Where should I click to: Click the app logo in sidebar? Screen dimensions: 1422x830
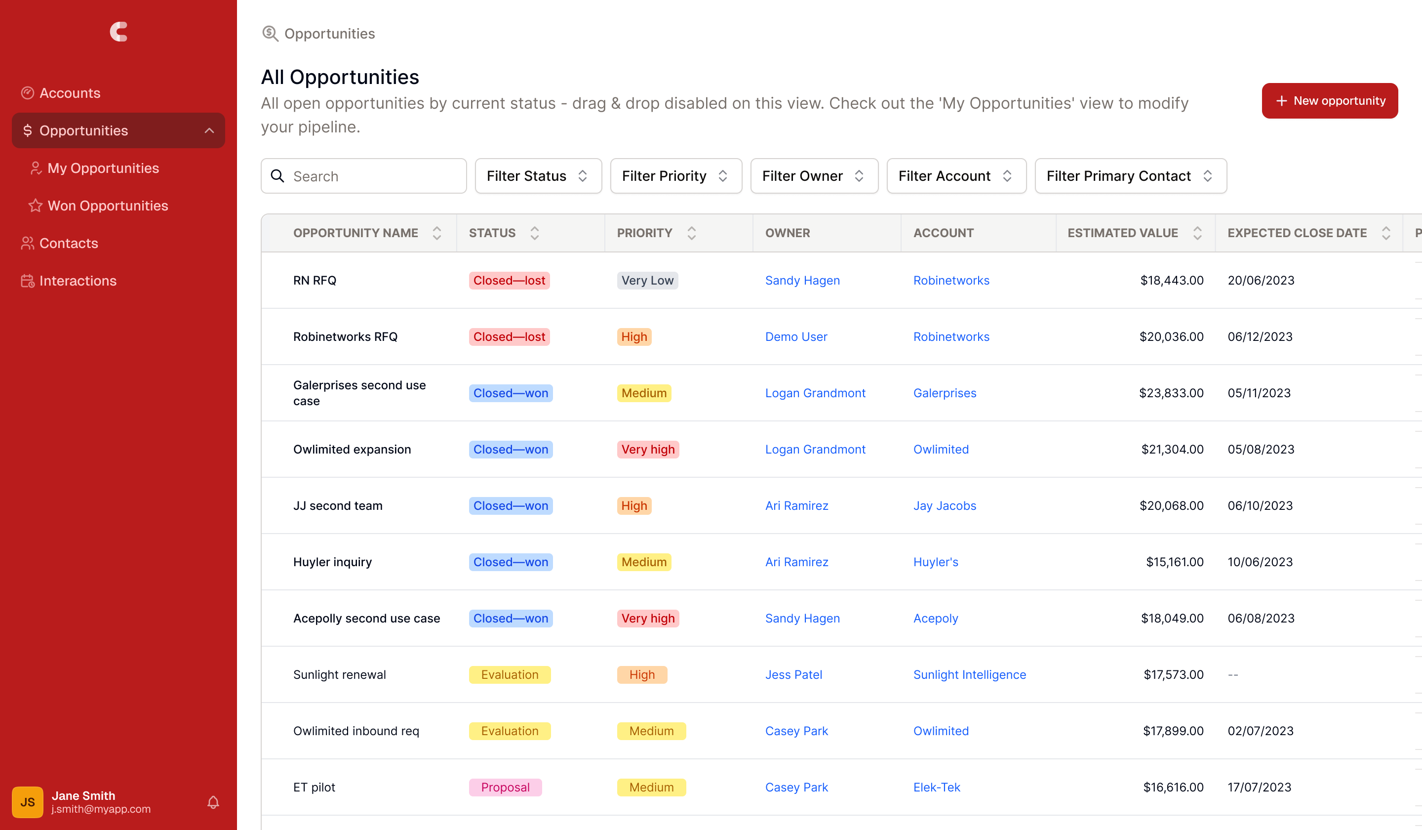tap(118, 32)
